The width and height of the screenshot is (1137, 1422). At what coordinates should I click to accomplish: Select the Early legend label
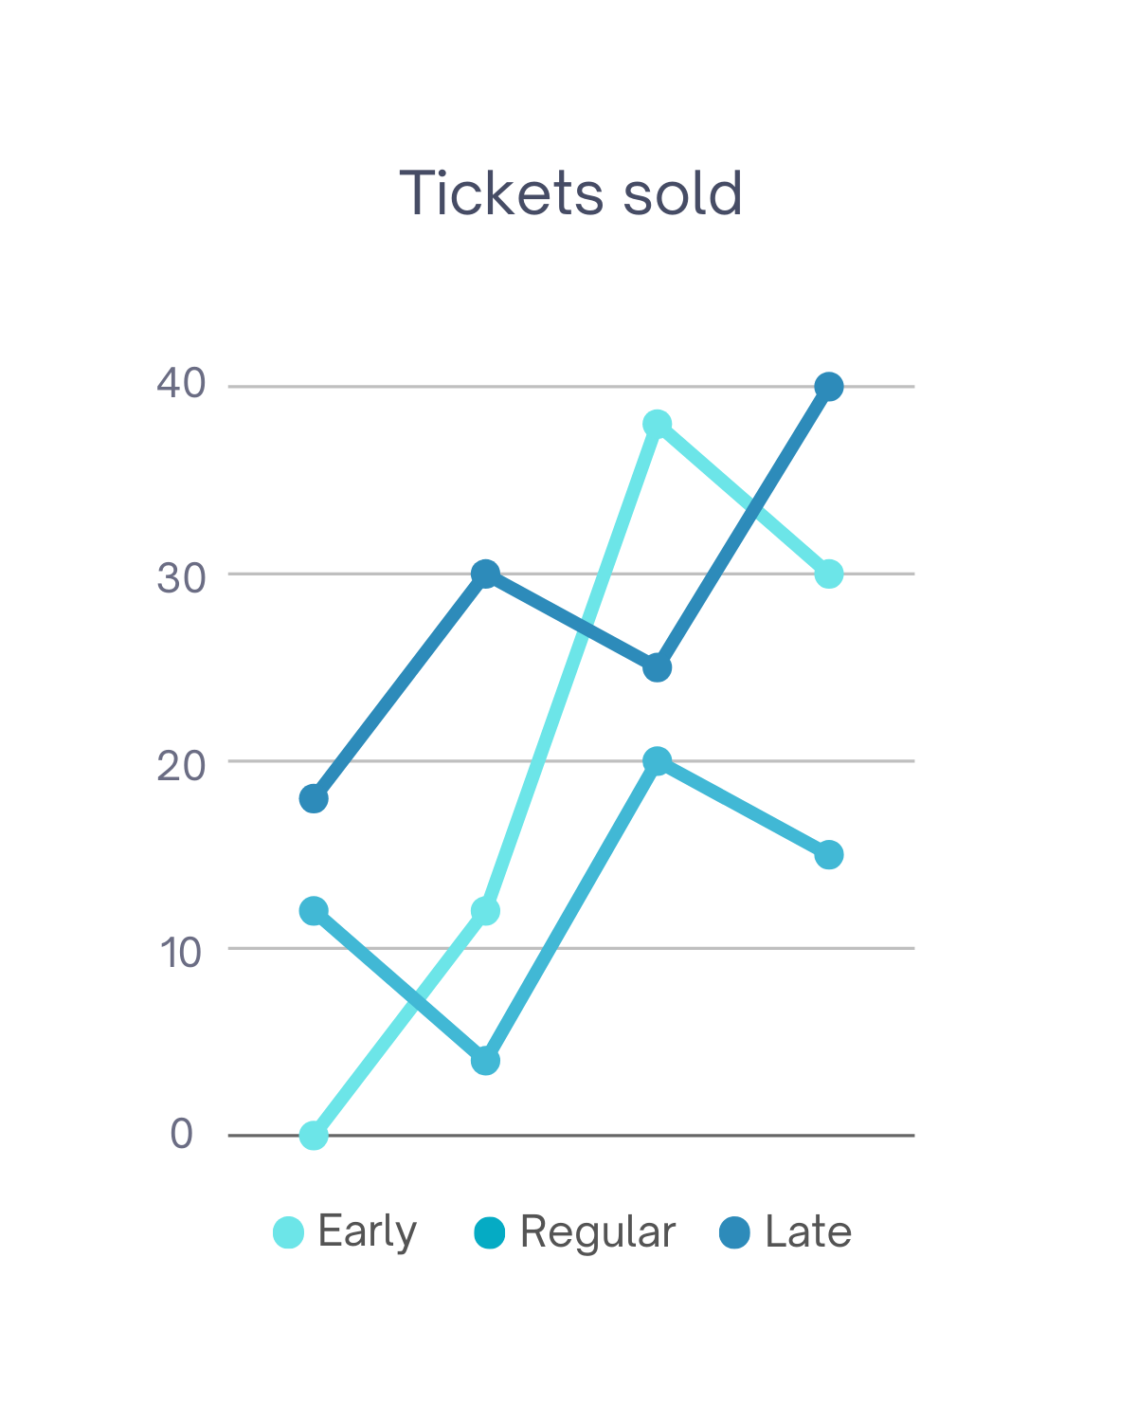[367, 1232]
